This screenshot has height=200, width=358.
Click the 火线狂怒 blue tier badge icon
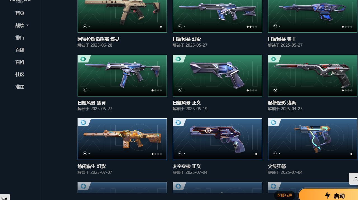tap(273, 122)
